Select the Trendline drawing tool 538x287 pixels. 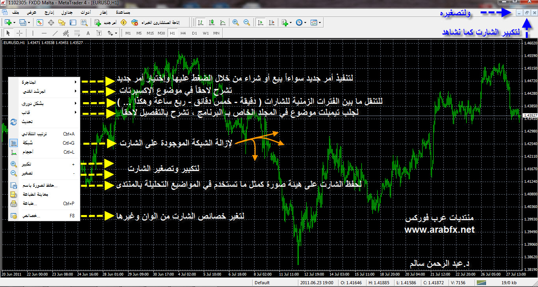pyautogui.click(x=55, y=33)
